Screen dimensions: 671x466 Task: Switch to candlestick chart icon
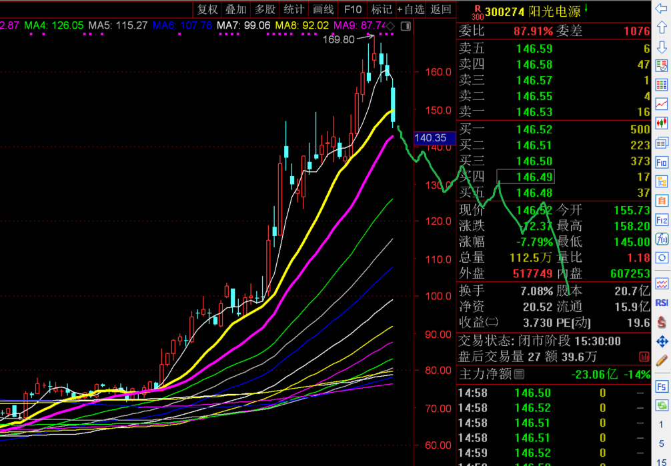point(662,123)
